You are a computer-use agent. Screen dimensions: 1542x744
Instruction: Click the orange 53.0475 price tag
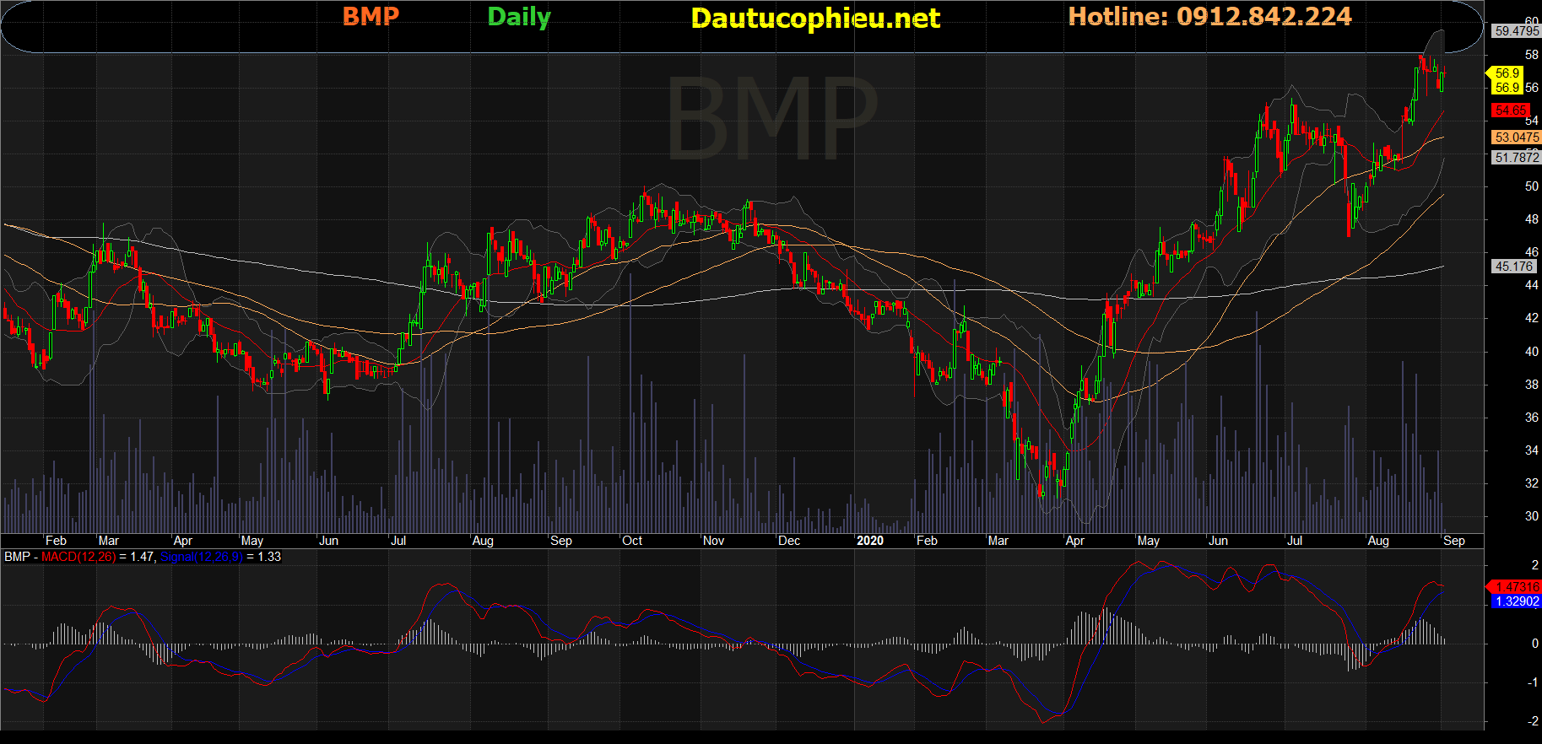coord(1516,137)
